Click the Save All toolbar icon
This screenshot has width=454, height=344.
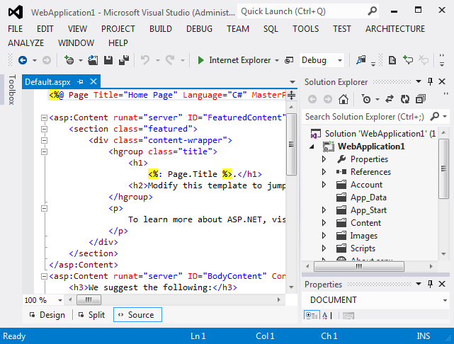tap(123, 61)
